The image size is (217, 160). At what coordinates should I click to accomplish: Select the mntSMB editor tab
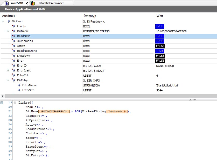pyautogui.click(x=16, y=3)
